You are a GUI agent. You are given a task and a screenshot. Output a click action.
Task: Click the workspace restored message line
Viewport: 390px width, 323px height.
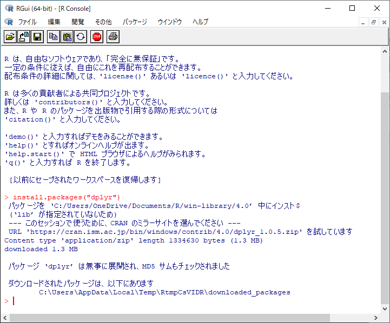click(85, 180)
